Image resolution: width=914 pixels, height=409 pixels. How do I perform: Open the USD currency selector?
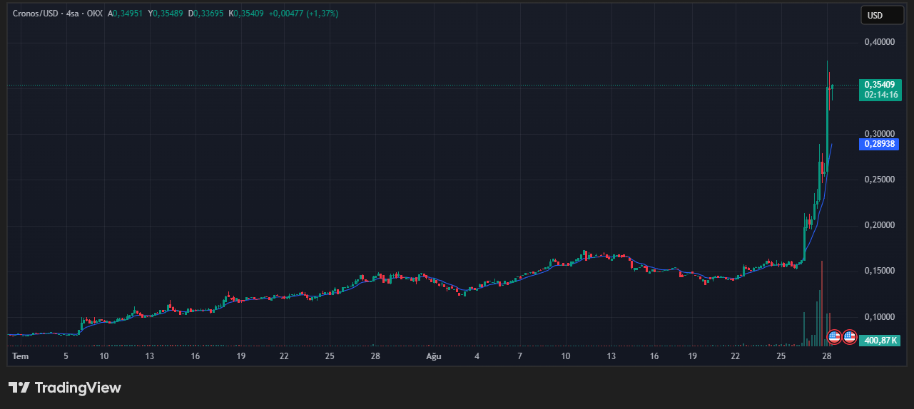coord(882,15)
